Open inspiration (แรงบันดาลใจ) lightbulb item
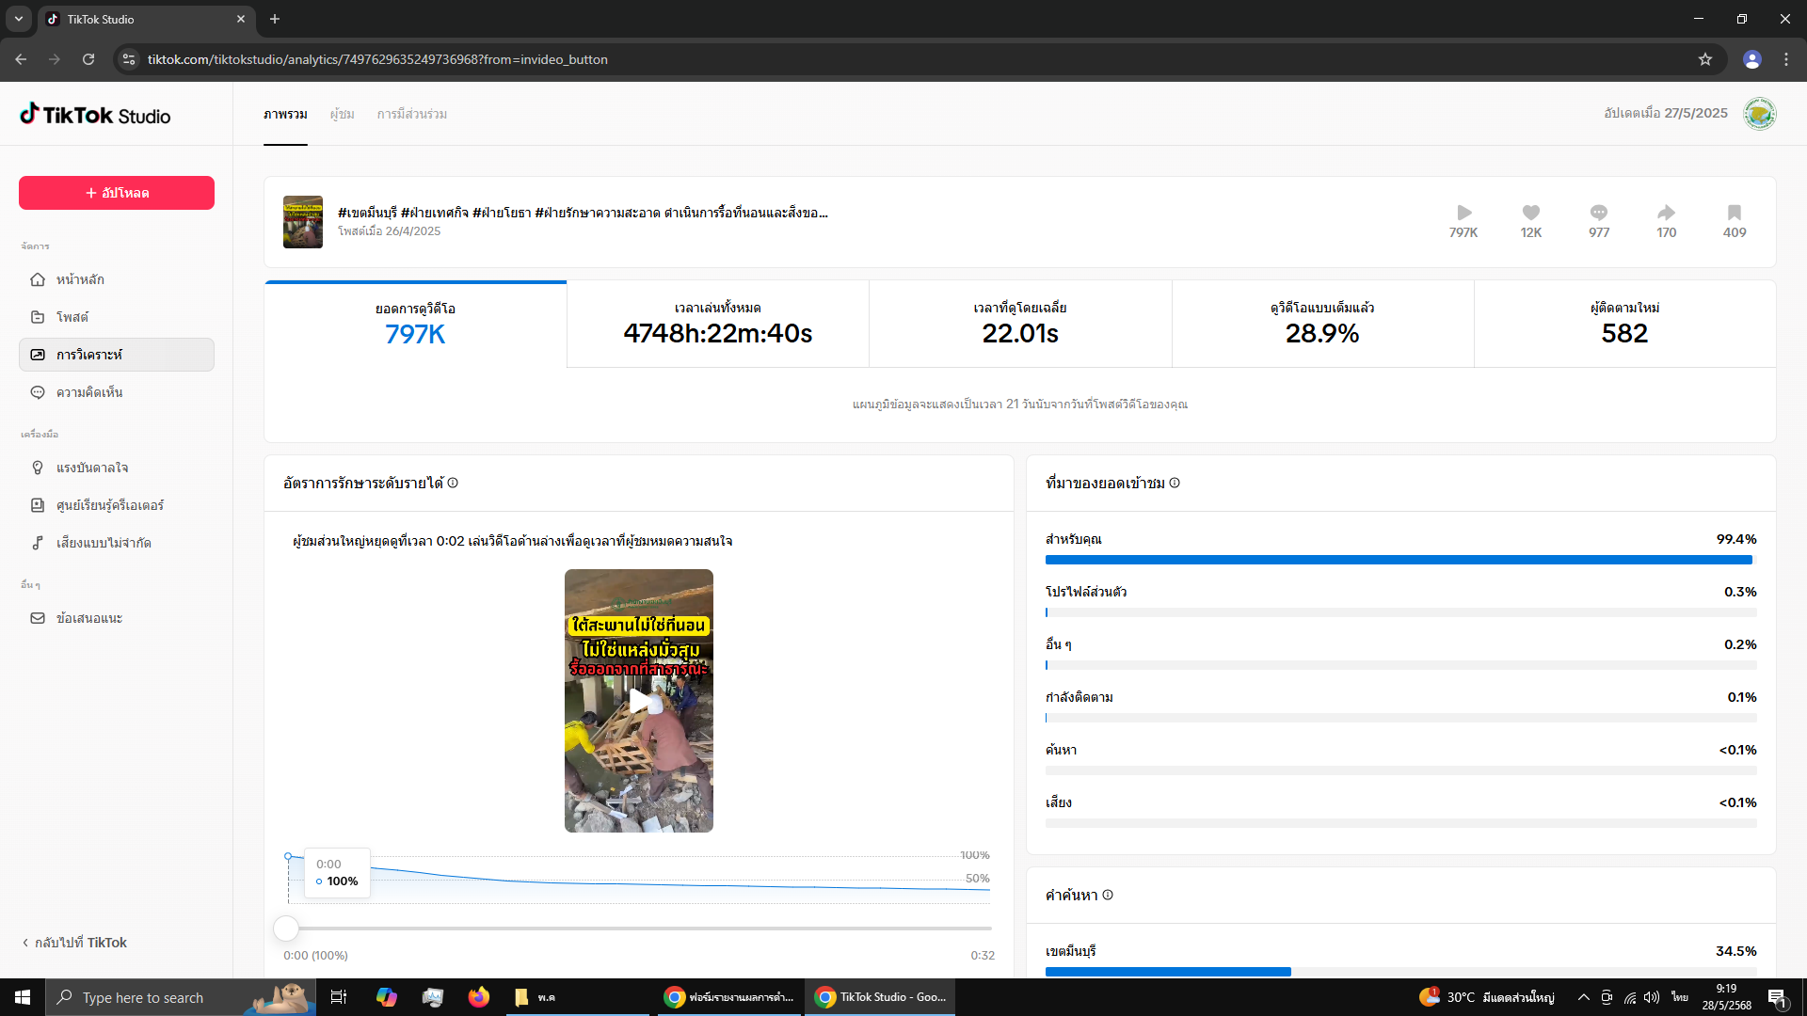Screen dimensions: 1807x1016 (x=117, y=468)
